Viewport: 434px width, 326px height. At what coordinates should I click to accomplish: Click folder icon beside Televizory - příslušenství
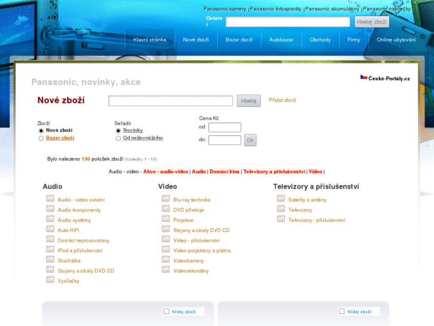281,218
